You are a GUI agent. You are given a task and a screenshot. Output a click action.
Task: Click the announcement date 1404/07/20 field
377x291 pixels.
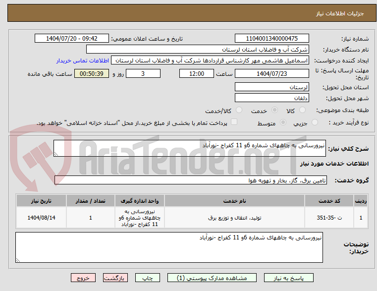click(72, 38)
